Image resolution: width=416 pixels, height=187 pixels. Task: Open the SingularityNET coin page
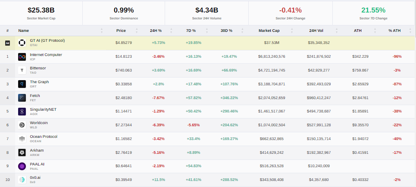tap(43, 109)
